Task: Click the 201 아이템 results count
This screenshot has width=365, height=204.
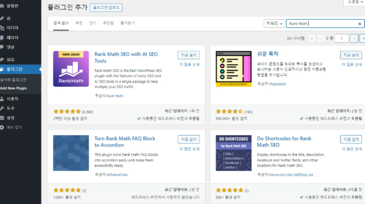Action: pos(295,38)
